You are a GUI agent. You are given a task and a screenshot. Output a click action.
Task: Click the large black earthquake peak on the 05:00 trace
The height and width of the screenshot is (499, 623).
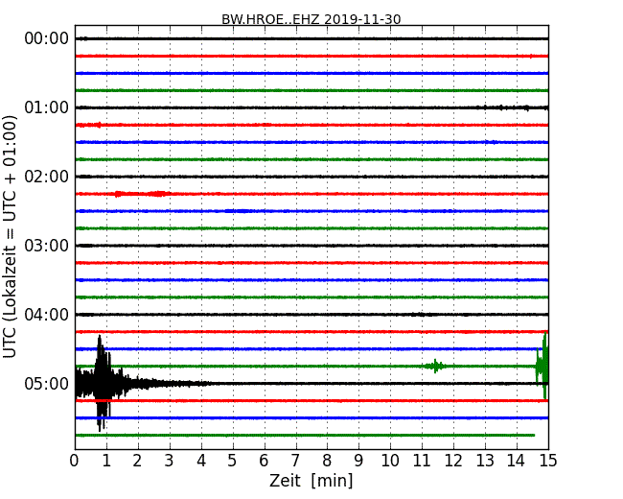point(102,383)
